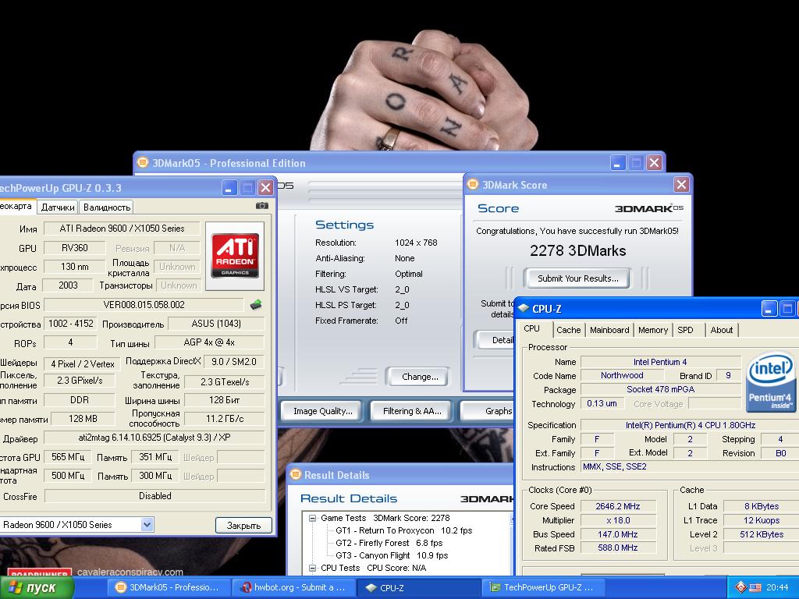Click the taskbar clock showing 20:44
Viewport: 799px width, 599px height.
777,588
